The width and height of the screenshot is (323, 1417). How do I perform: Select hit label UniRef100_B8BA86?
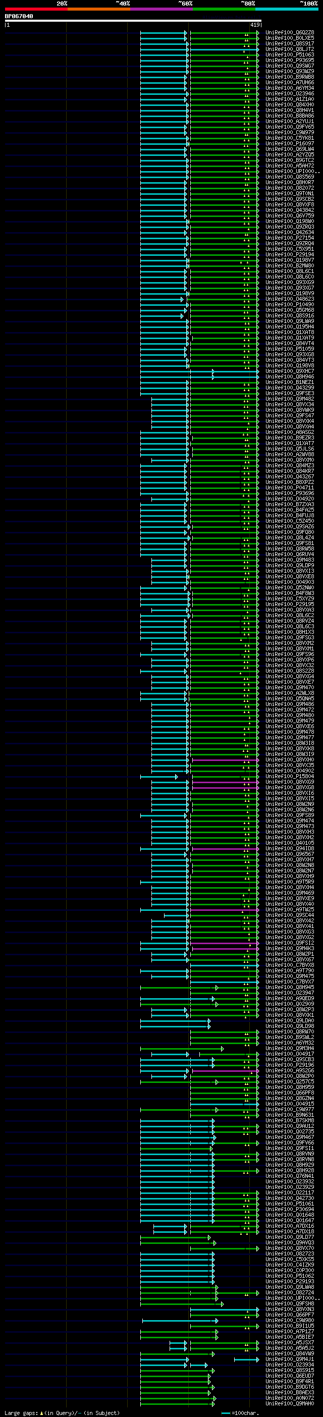(x=290, y=116)
